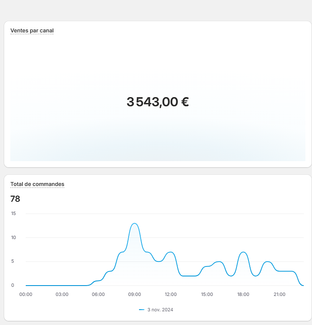312x325 pixels.
Task: Click the 10 y-axis label
Action: 13,238
